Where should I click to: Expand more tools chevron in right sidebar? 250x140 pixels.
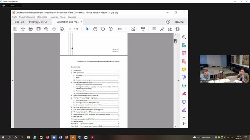[x=184, y=117]
